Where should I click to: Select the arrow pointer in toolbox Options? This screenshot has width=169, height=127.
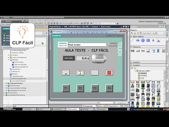tap(132, 33)
